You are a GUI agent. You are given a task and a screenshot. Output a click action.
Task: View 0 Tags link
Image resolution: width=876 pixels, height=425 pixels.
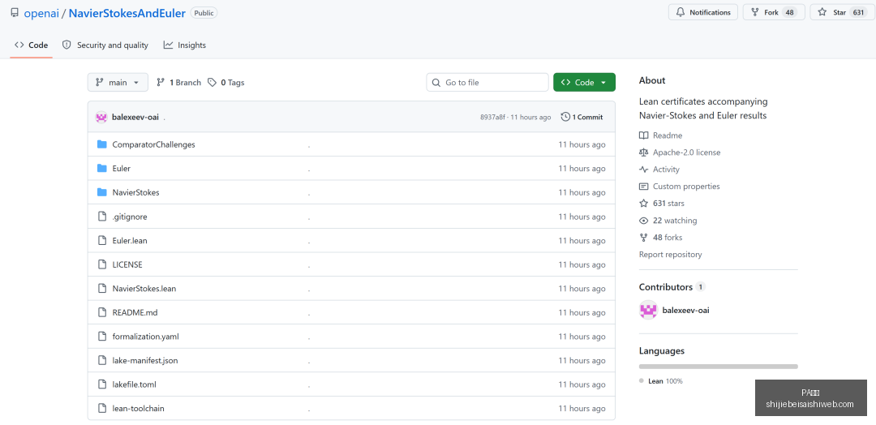pyautogui.click(x=225, y=82)
